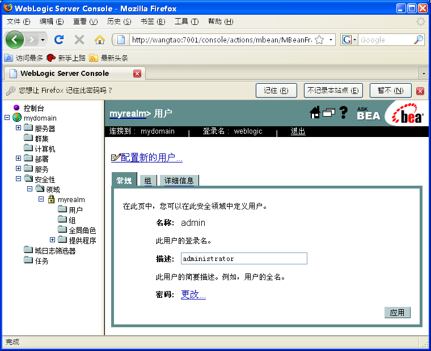The height and width of the screenshot is (351, 431).
Task: Click the page identity icon in address bar
Action: point(121,40)
